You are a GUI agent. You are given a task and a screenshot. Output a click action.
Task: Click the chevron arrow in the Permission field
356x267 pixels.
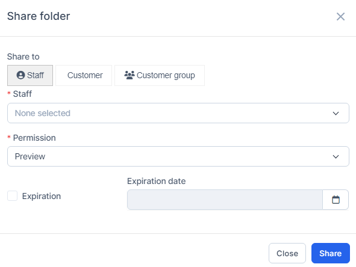336,156
